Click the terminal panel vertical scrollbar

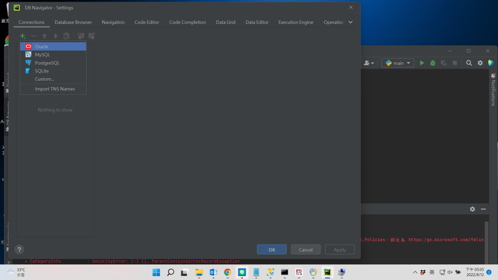tap(486, 243)
